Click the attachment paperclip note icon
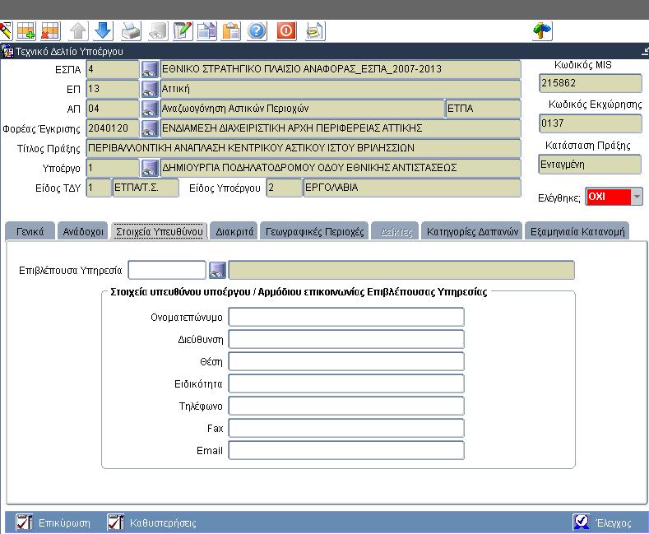Image resolution: width=649 pixels, height=534 pixels. (x=315, y=31)
